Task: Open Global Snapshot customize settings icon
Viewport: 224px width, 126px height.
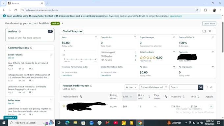Action: click(210, 31)
